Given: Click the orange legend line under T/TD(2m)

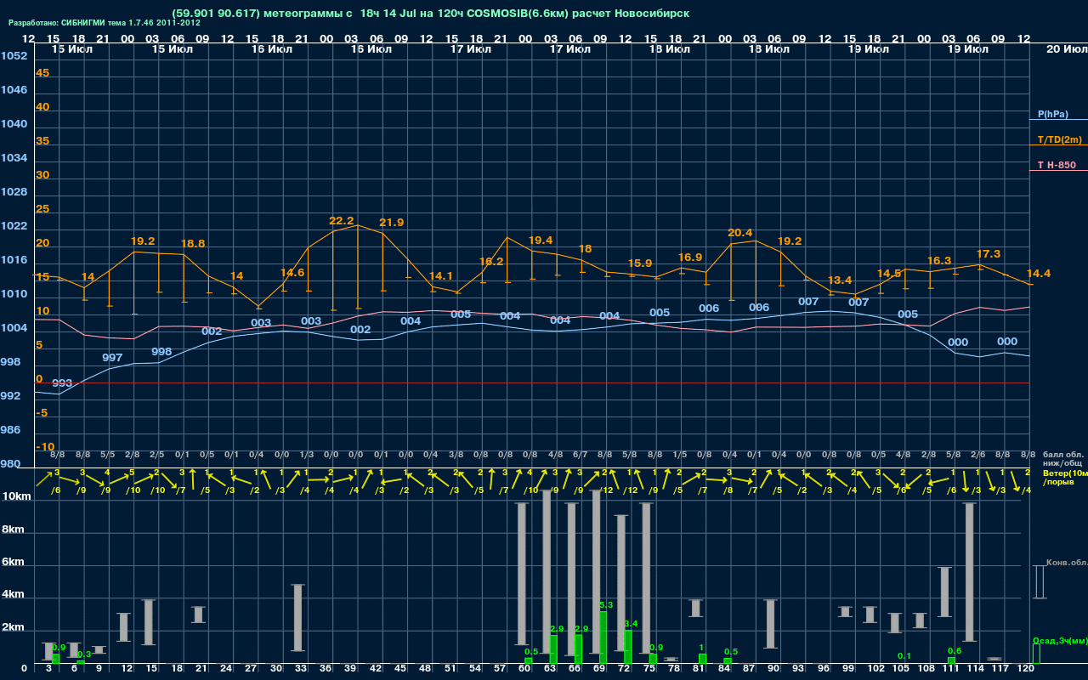Looking at the screenshot, I should 1058,145.
